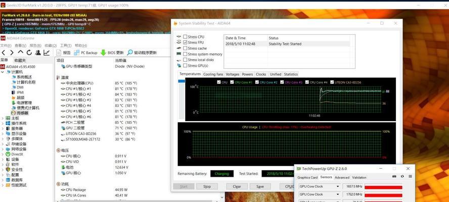This screenshot has height=202, width=449.
Task: Click the Clear button in stability test
Action: [x=237, y=186]
